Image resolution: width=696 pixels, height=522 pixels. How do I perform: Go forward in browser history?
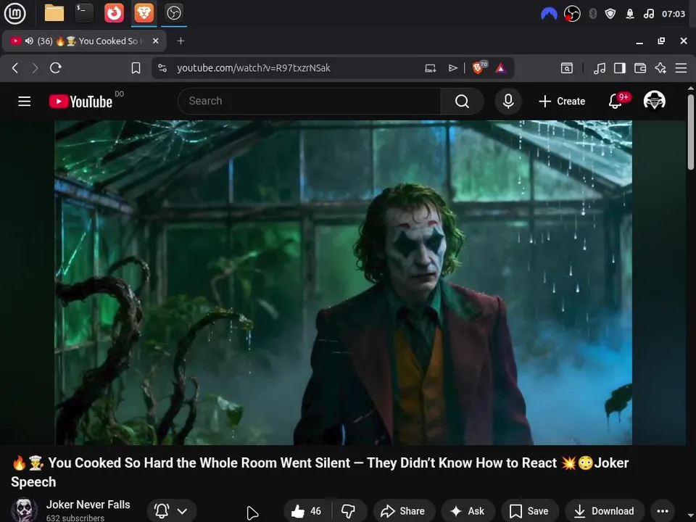[x=35, y=68]
